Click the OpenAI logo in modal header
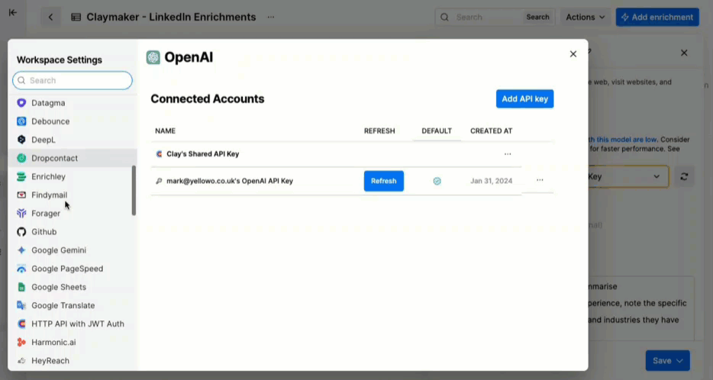713x380 pixels. pos(153,57)
